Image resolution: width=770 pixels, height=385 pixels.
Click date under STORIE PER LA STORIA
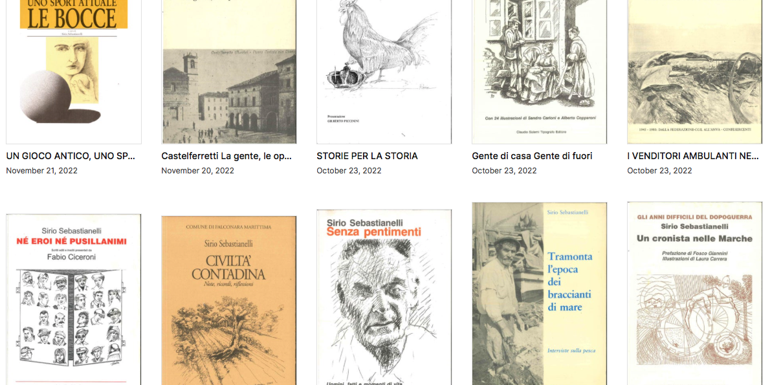coord(349,171)
